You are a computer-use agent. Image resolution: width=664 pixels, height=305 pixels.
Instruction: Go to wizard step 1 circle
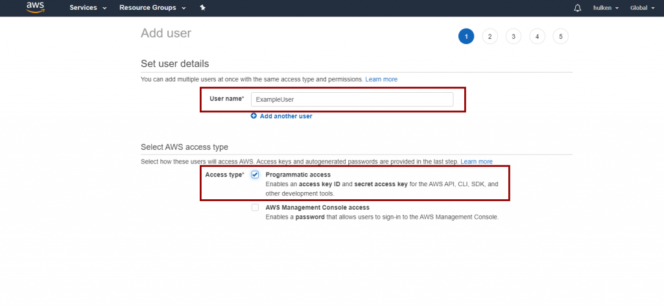point(466,36)
